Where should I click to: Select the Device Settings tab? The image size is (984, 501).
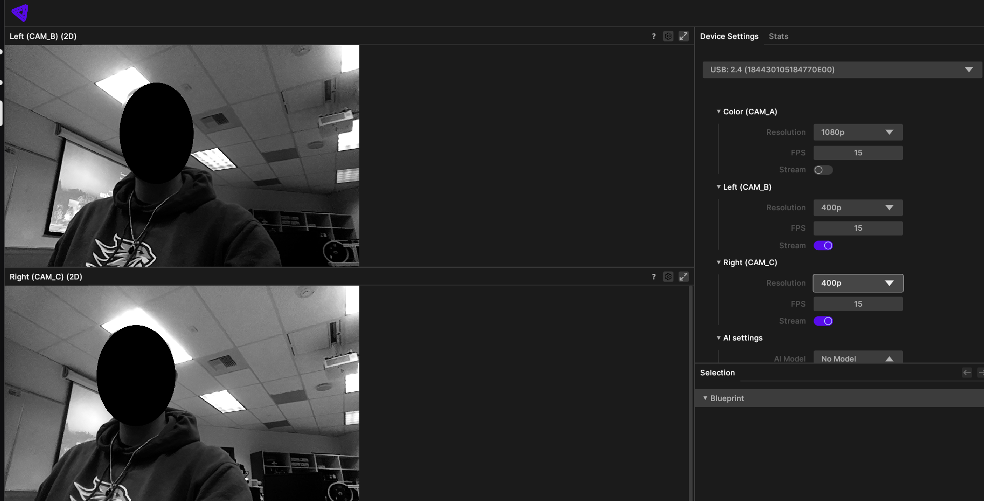[729, 36]
